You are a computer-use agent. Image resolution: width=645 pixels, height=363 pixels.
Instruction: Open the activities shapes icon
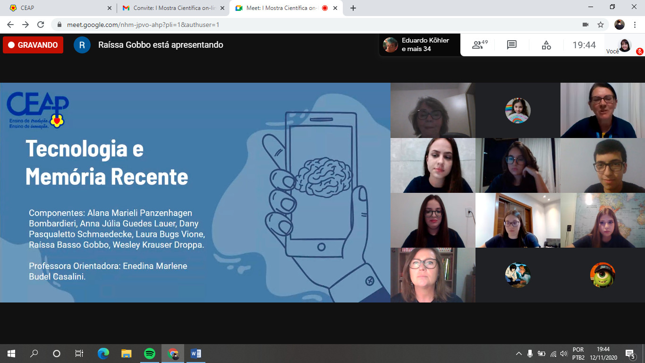tap(546, 45)
